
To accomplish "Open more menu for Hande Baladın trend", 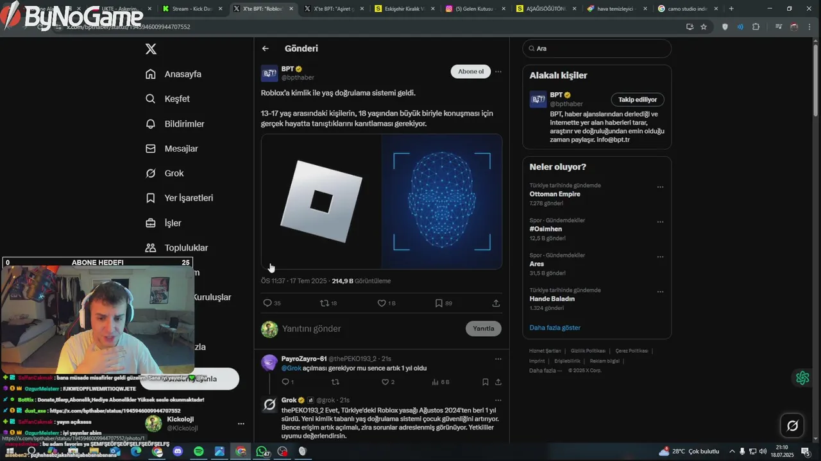I will coord(660,292).
